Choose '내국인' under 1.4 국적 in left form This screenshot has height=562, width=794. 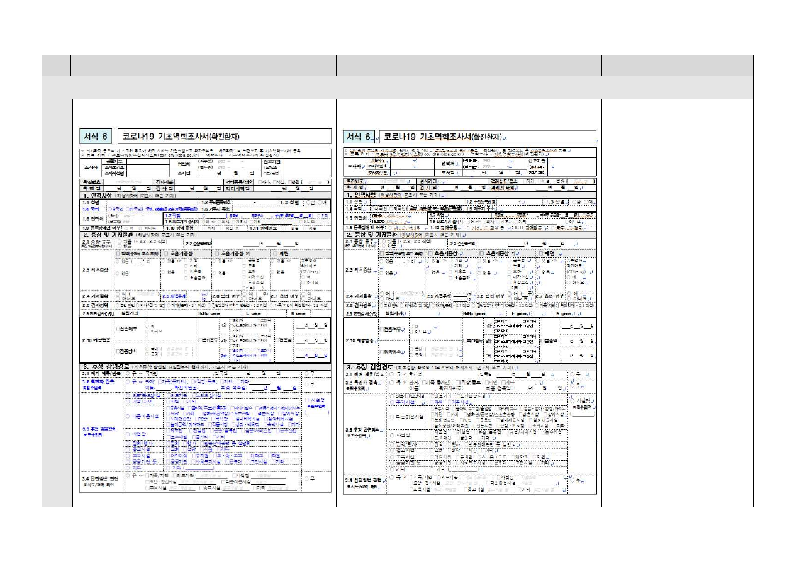pyautogui.click(x=109, y=209)
